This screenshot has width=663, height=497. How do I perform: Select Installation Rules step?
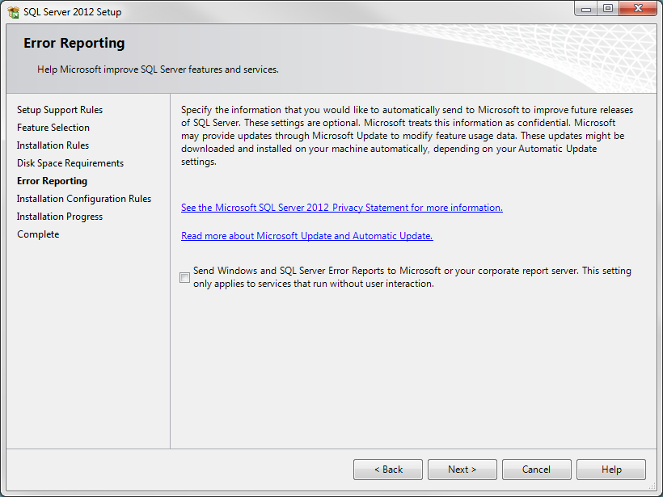point(53,145)
